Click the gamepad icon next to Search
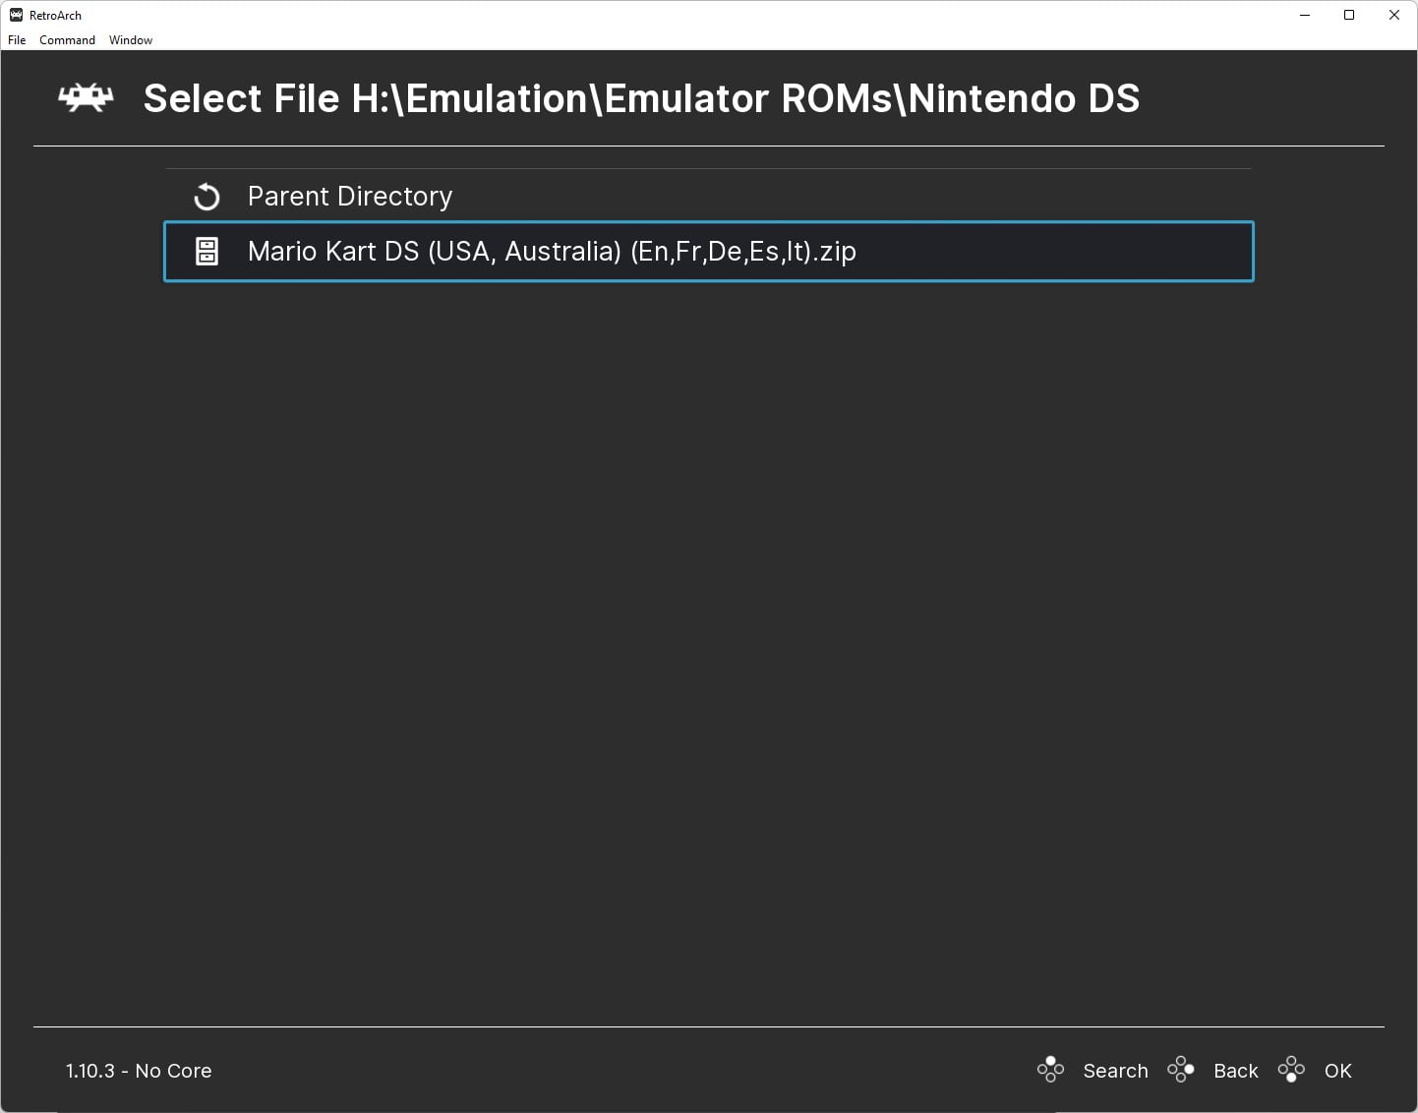 click(x=1049, y=1070)
